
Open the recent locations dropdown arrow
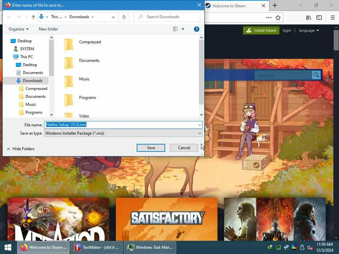[x=26, y=17]
